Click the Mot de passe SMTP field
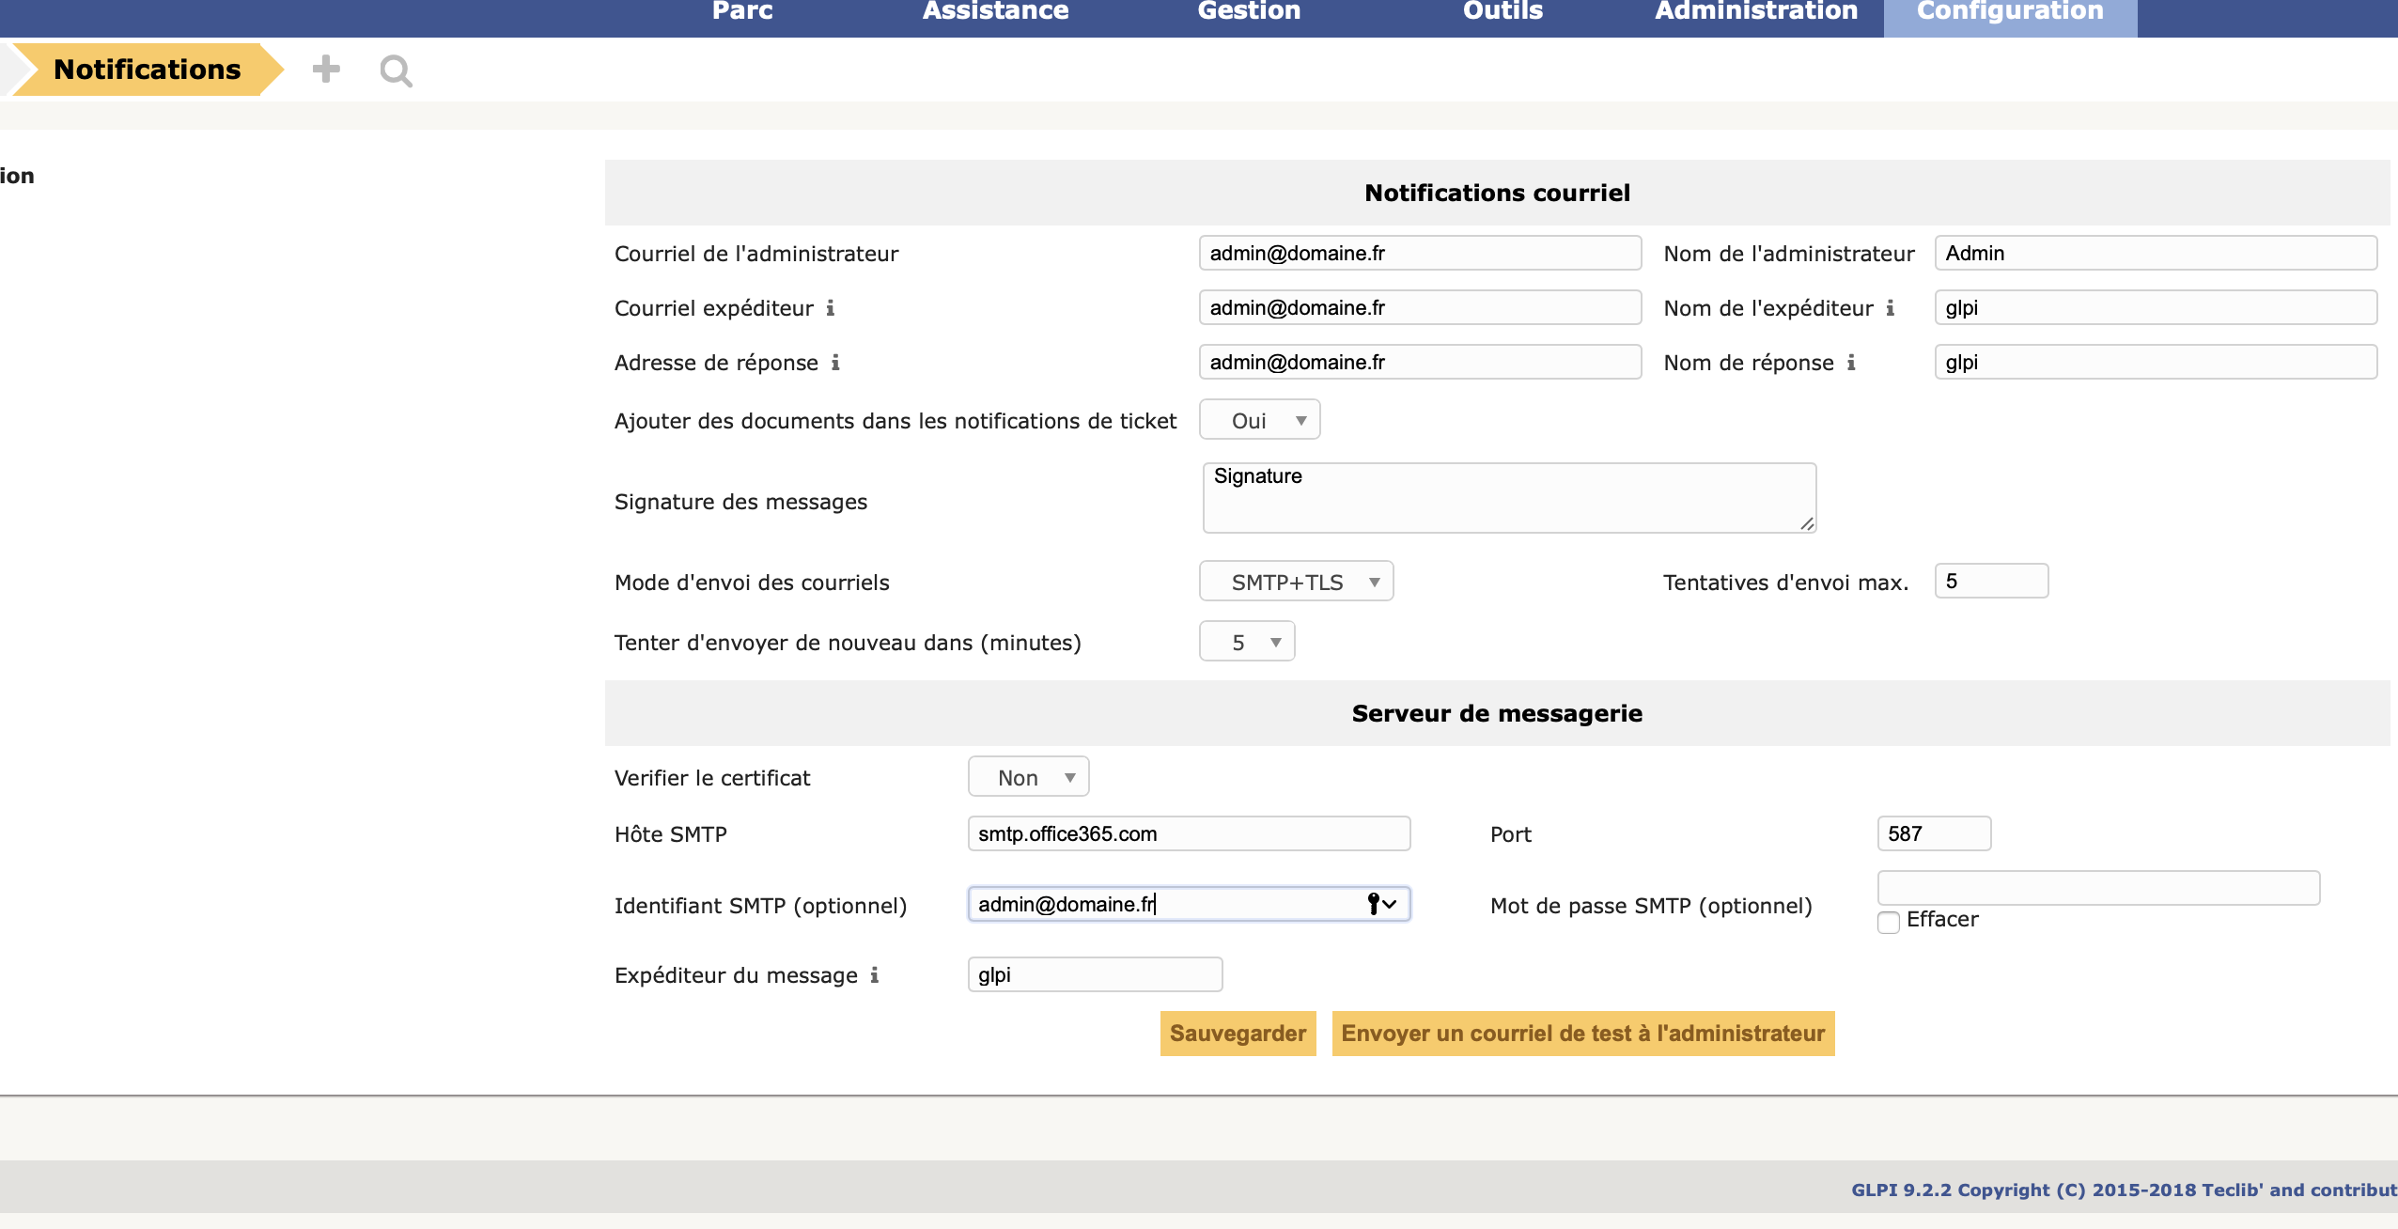The image size is (2398, 1229). pos(2098,887)
